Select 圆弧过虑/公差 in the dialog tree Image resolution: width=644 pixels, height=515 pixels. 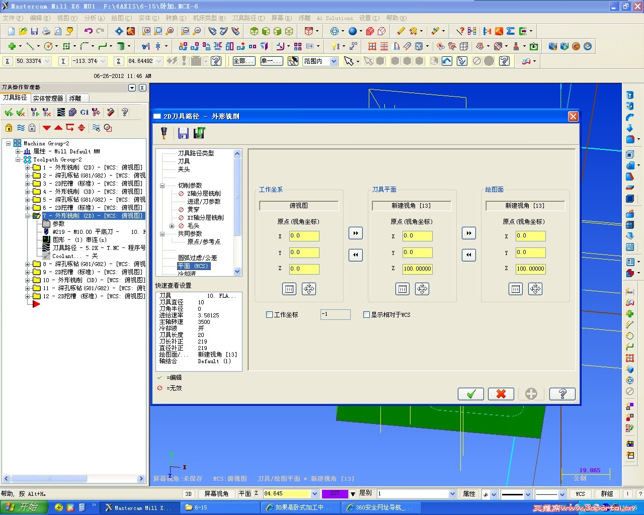coord(198,258)
